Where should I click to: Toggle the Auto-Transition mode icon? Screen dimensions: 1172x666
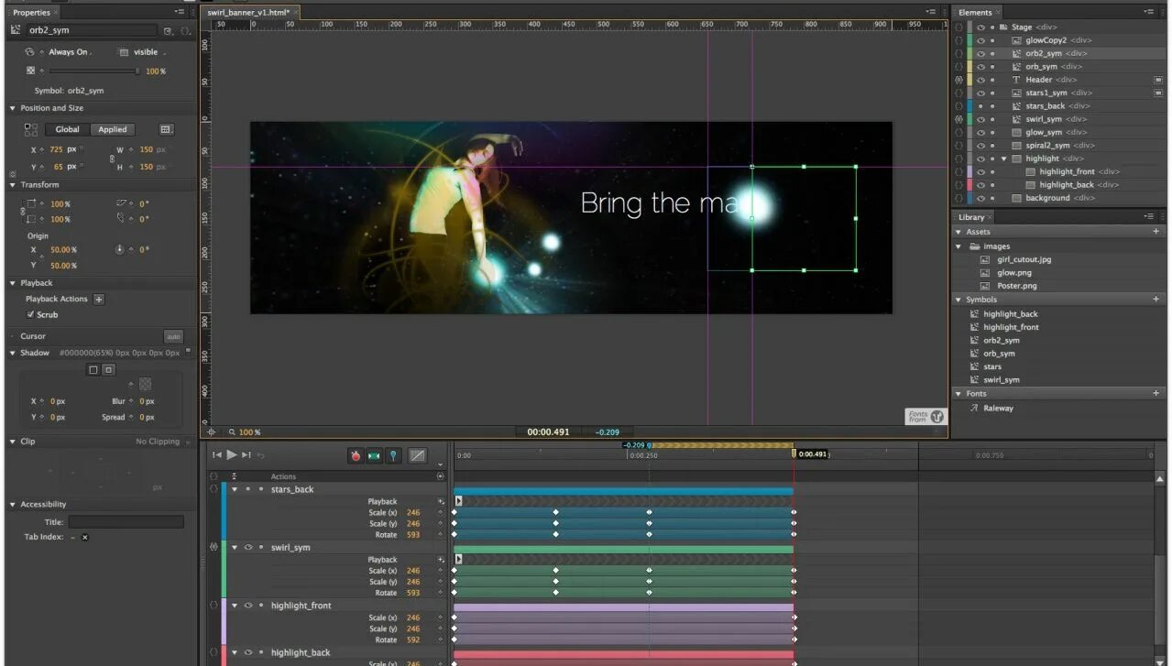[x=374, y=455]
